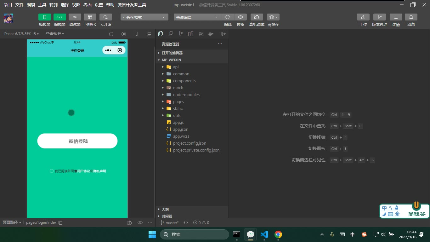
Task: Open the 用户协议 link
Action: pos(84,171)
